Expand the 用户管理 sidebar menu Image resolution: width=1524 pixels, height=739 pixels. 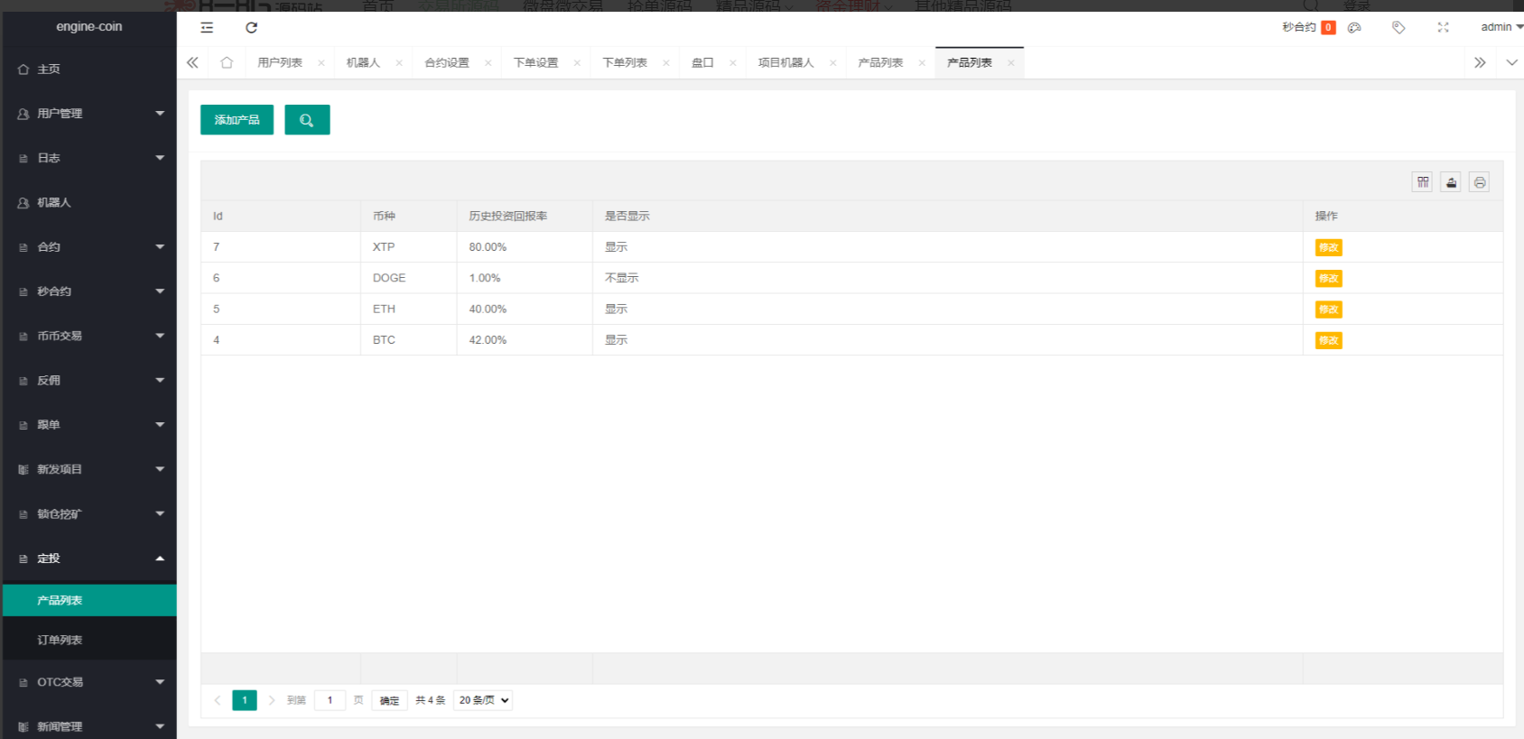[x=88, y=114]
